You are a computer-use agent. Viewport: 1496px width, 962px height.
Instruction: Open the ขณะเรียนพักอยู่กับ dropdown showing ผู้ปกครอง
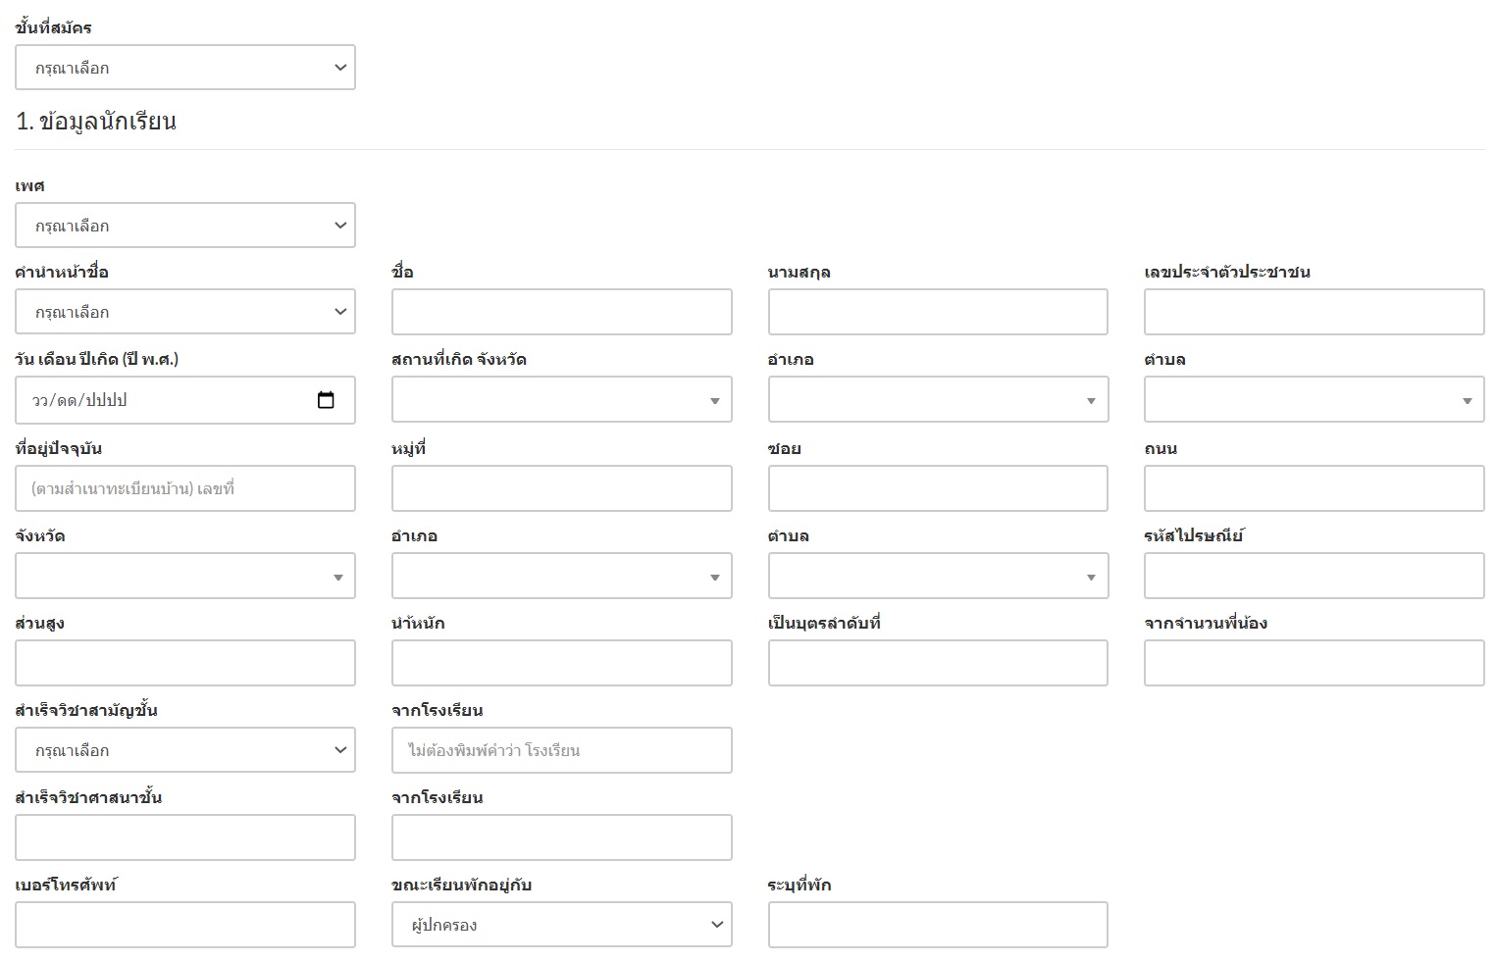point(562,925)
